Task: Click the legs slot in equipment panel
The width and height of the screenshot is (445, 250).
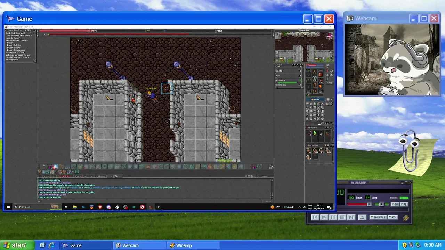Action: 315,85
